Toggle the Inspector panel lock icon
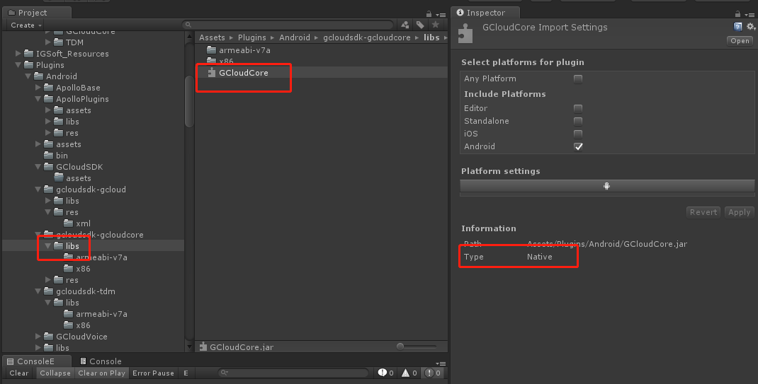Screen dimensions: 758x384 coord(737,14)
